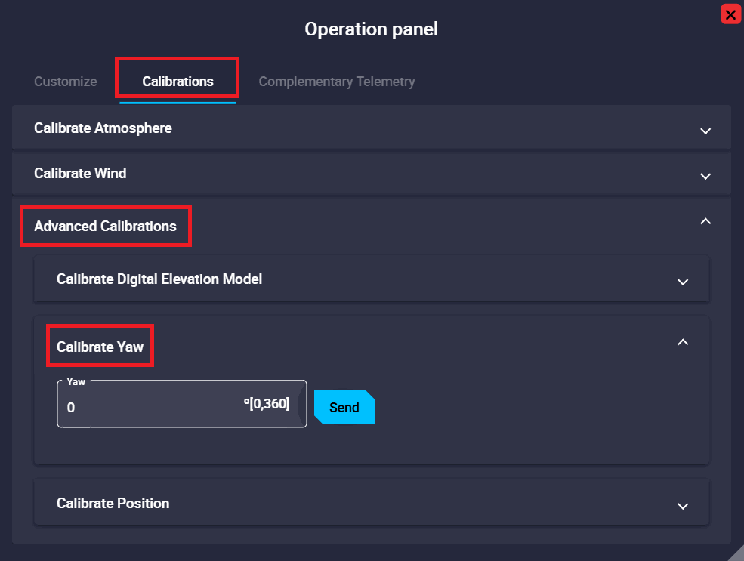The width and height of the screenshot is (744, 561).
Task: Open the Calibrate Digital Elevation Model header
Action: click(159, 279)
